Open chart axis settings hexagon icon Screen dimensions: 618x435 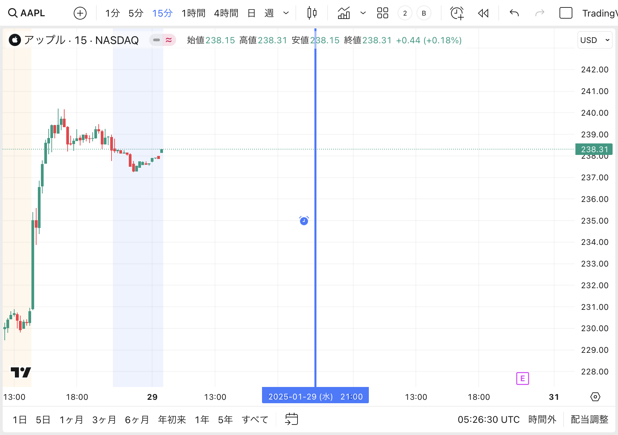tap(595, 397)
